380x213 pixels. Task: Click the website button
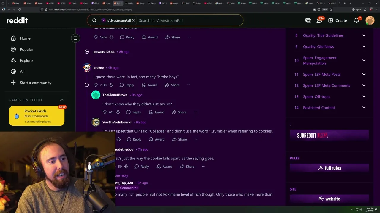tap(329, 199)
